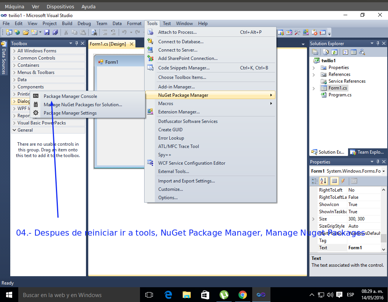
Task: Click the New Project toolbar icon
Action: coord(9,32)
